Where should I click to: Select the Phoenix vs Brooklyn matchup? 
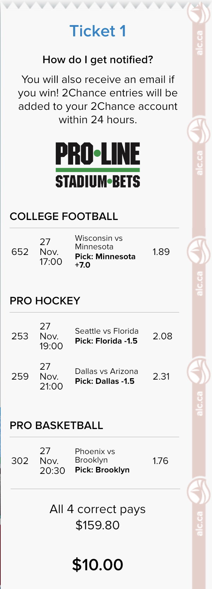pyautogui.click(x=95, y=456)
